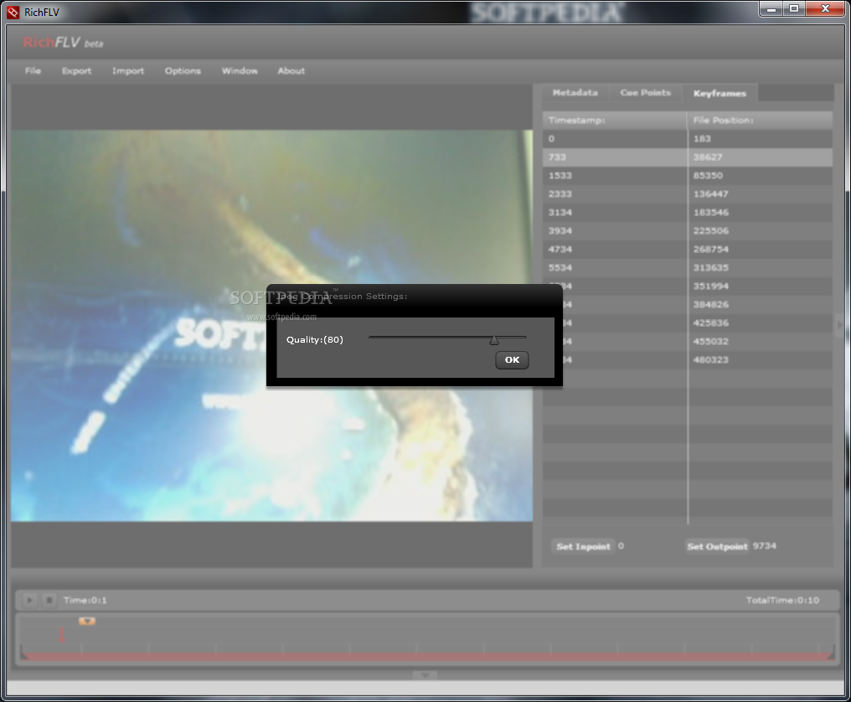The height and width of the screenshot is (702, 851).
Task: Close the RichFLV window
Action: pyautogui.click(x=825, y=9)
